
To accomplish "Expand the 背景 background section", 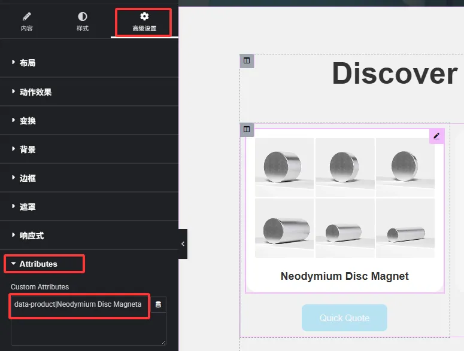I will coord(28,149).
